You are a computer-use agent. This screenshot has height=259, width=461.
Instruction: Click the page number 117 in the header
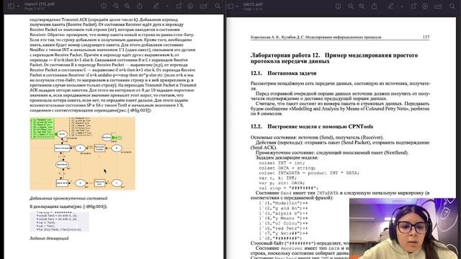coord(426,37)
